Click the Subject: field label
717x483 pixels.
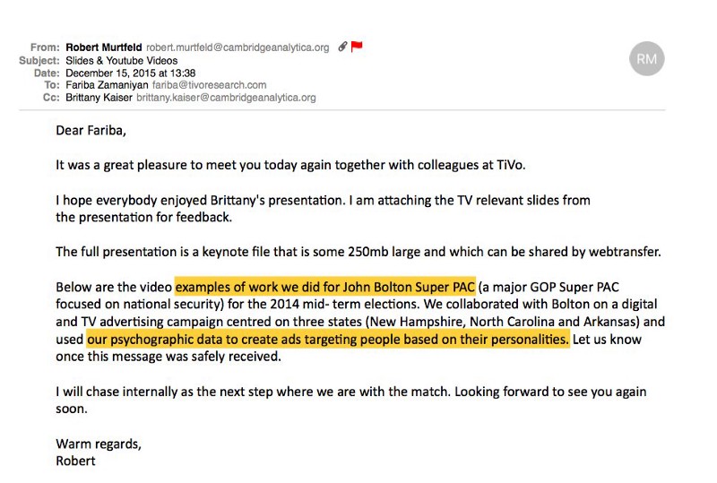(x=39, y=60)
